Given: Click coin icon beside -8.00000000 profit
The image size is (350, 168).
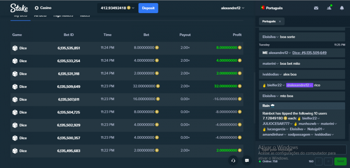Looking at the screenshot, I should tap(240, 112).
